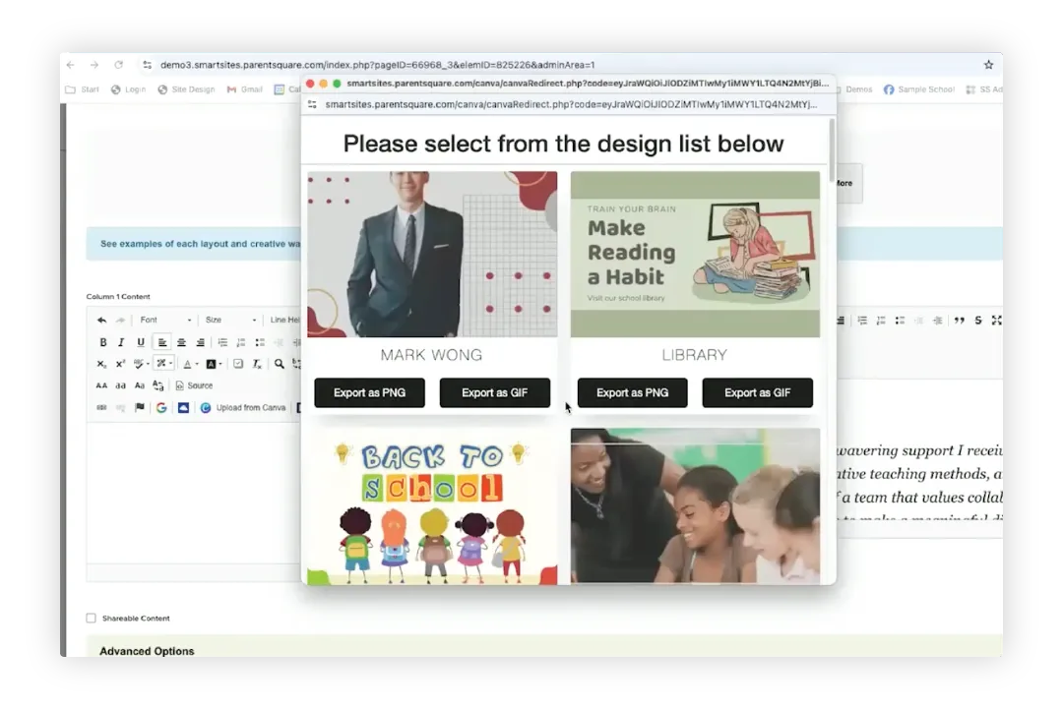1063x709 pixels.
Task: Select the teacher and students photo thumbnail
Action: 695,505
